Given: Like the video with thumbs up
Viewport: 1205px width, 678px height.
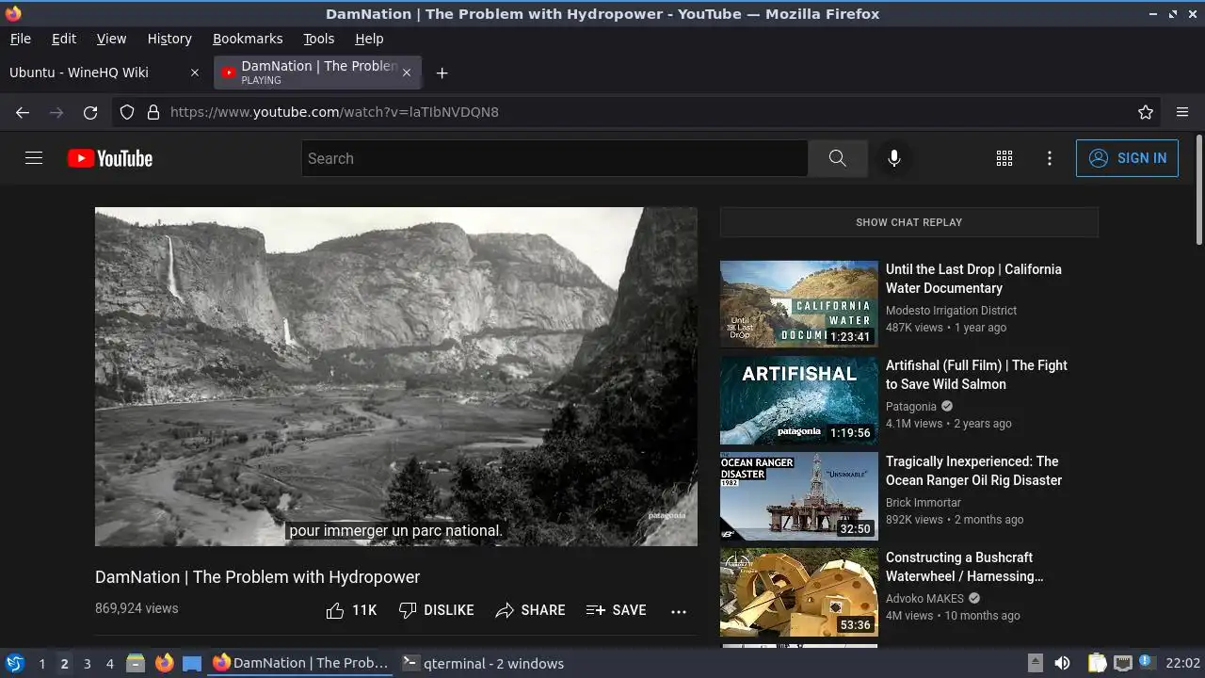Looking at the screenshot, I should click(x=351, y=610).
